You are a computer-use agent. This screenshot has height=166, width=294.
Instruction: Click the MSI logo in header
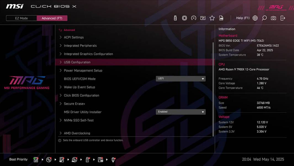coord(15,6)
